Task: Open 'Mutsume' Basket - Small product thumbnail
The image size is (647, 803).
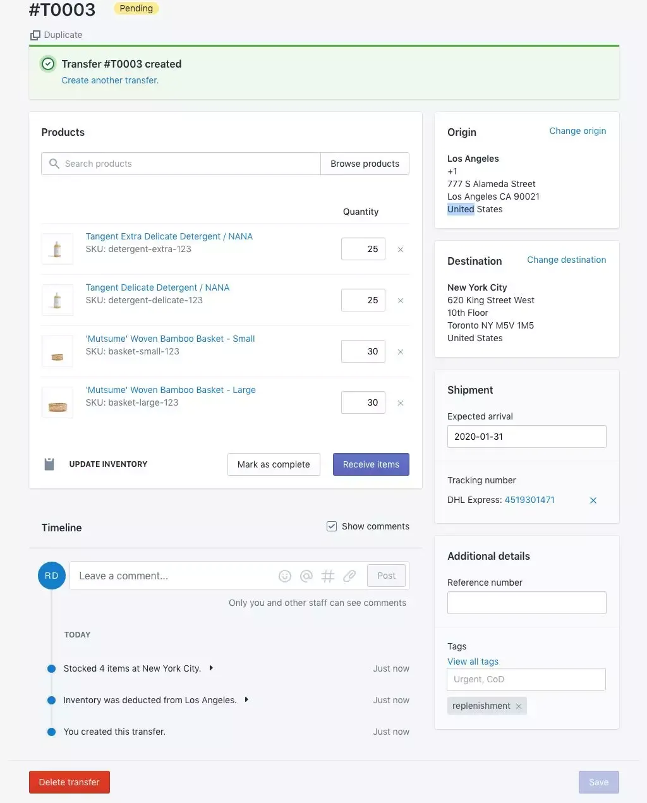Action: (x=57, y=351)
